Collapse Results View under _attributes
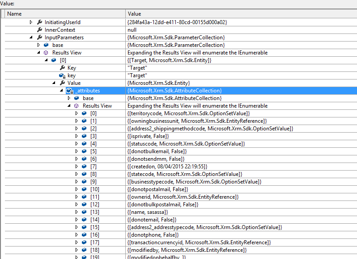 tap(69, 106)
